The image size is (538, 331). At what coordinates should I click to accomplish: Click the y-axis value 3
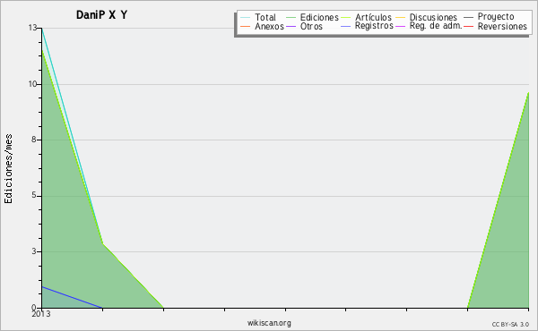pyautogui.click(x=34, y=251)
